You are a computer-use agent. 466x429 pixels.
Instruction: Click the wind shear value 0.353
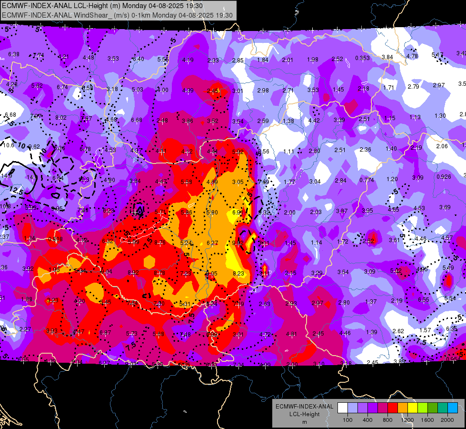click(362, 58)
